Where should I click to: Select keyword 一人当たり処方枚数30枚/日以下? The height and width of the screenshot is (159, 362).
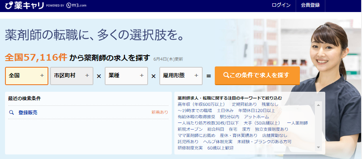coord(208,123)
